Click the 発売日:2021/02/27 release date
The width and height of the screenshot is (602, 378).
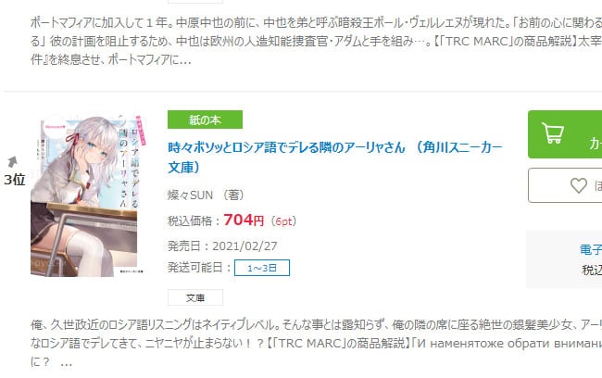click(x=222, y=246)
